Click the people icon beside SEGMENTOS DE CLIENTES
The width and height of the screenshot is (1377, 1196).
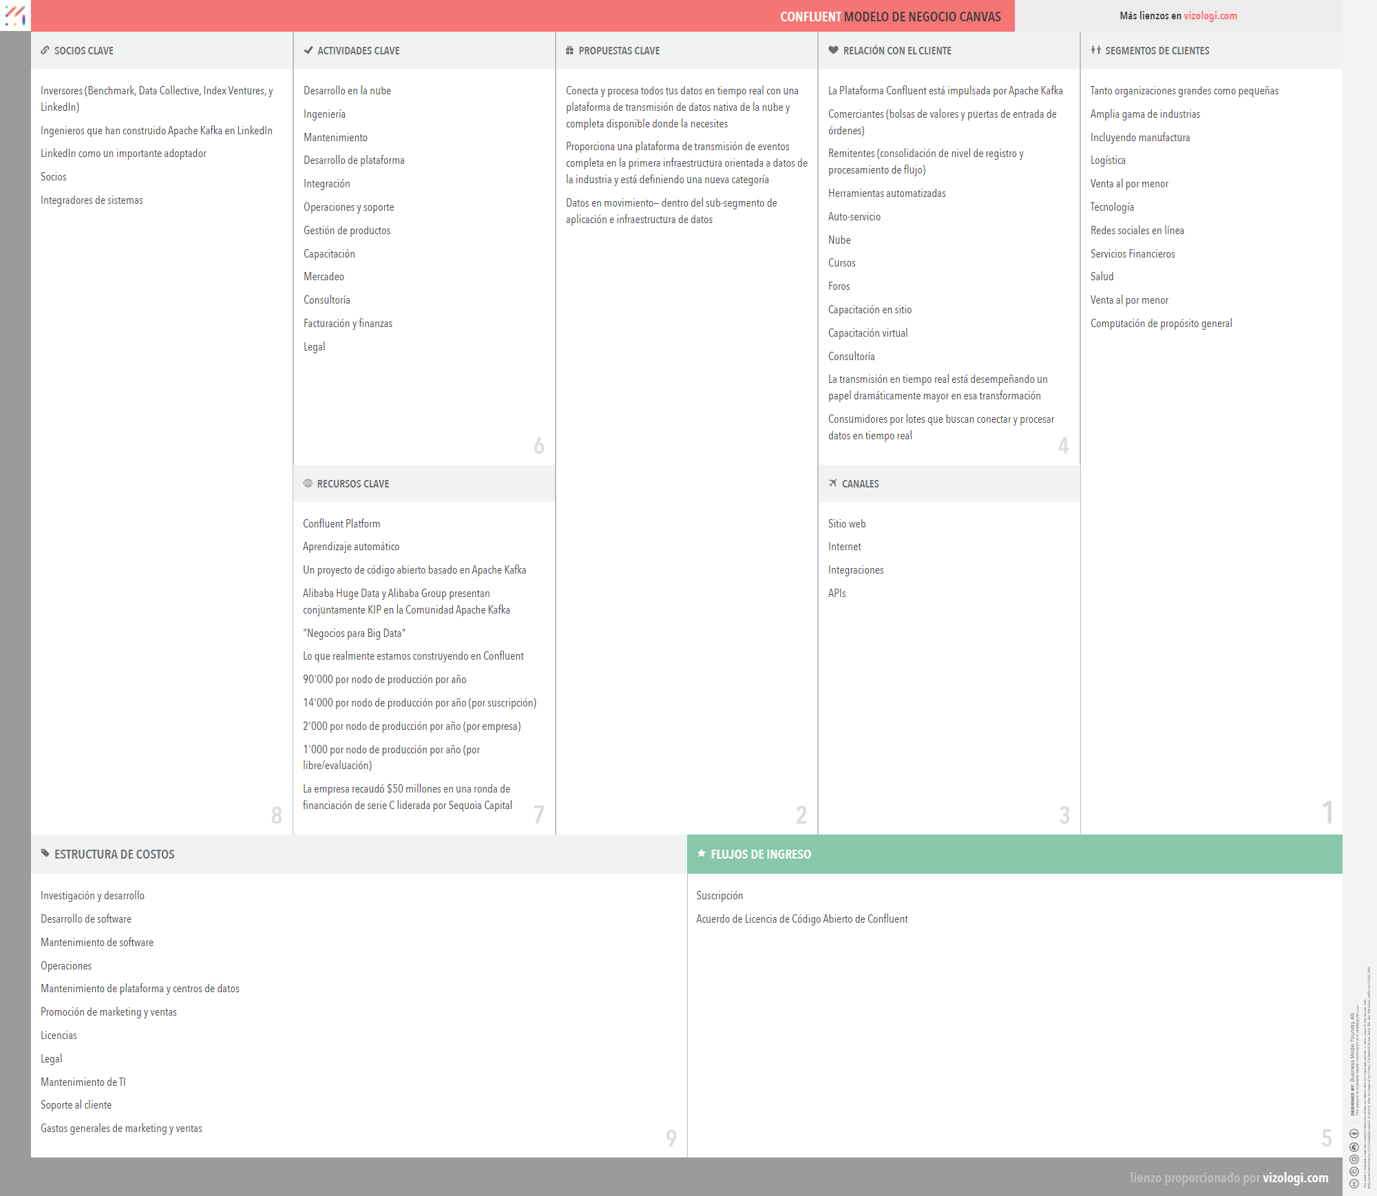click(1097, 50)
